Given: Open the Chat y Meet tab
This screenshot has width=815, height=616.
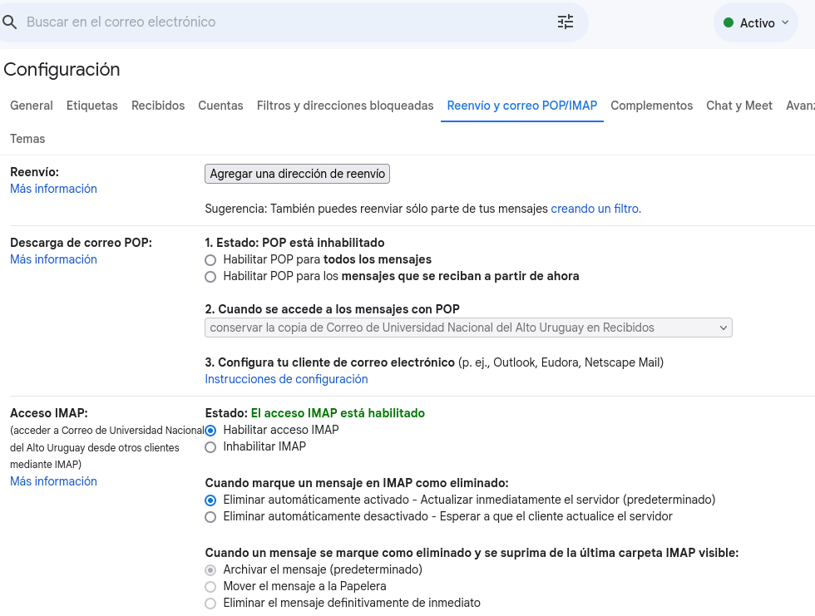Looking at the screenshot, I should pos(738,106).
